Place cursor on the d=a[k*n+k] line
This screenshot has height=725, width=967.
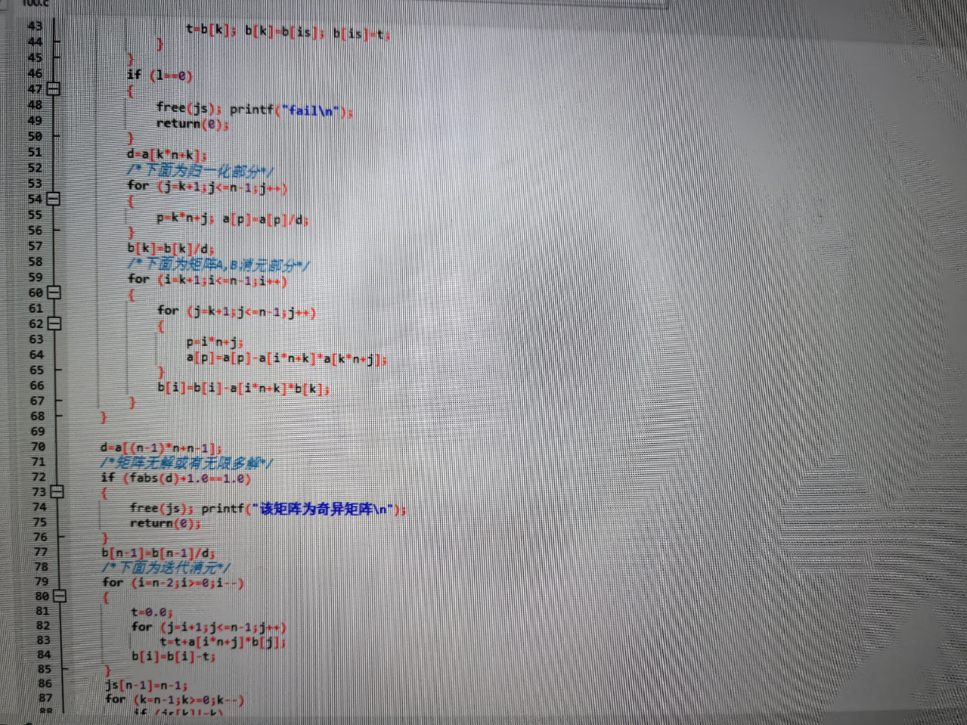pyautogui.click(x=167, y=155)
